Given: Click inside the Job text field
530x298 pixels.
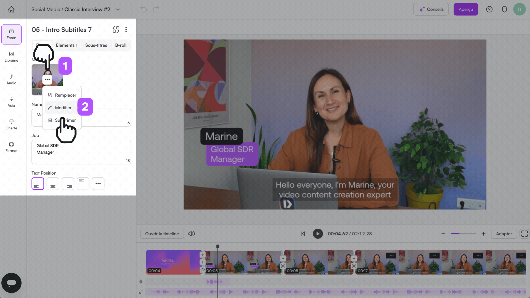Looking at the screenshot, I should (81, 152).
